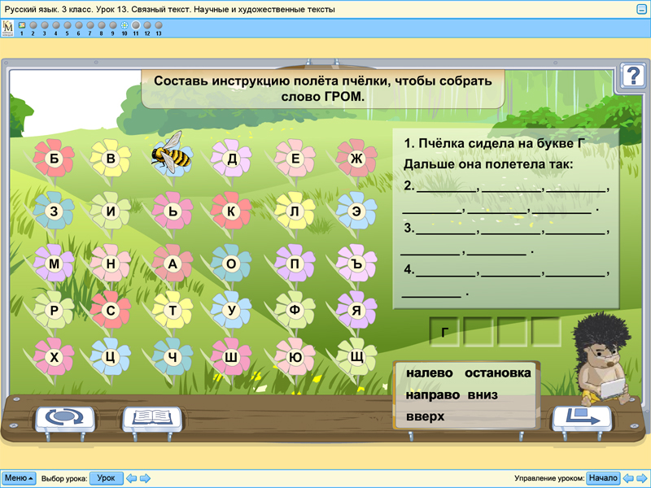Click the bee on the flower
Screen dimensions: 651x488
tap(173, 151)
